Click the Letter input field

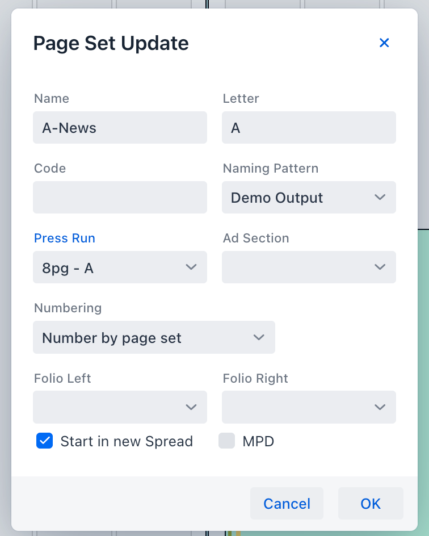tap(309, 128)
